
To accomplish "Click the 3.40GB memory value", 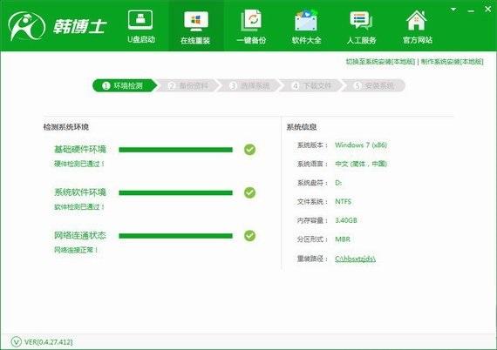I will click(x=346, y=220).
